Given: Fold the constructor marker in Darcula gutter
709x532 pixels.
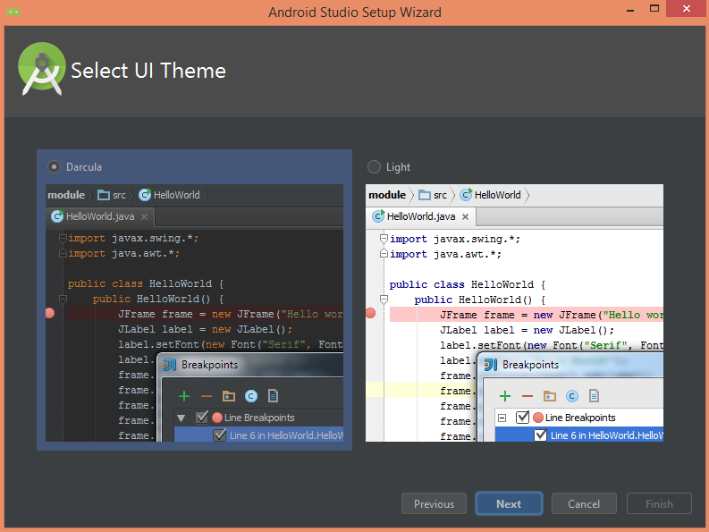Looking at the screenshot, I should pos(63,299).
